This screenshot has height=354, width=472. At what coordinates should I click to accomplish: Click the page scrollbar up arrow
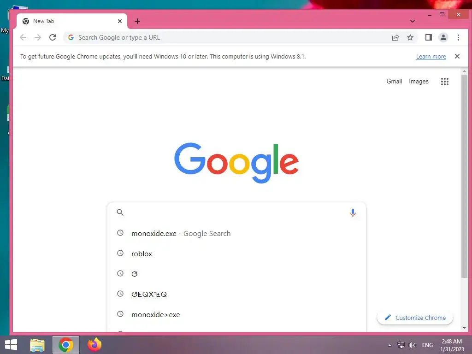pyautogui.click(x=464, y=71)
